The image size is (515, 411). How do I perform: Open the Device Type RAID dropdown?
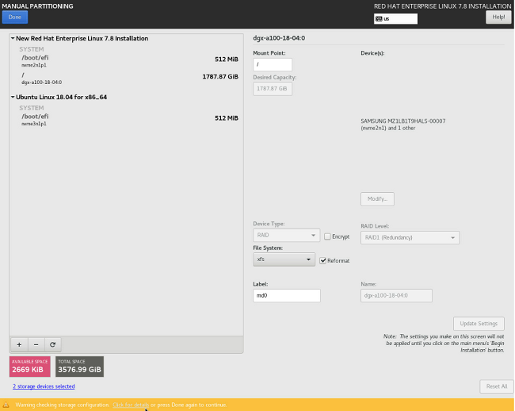(x=286, y=236)
